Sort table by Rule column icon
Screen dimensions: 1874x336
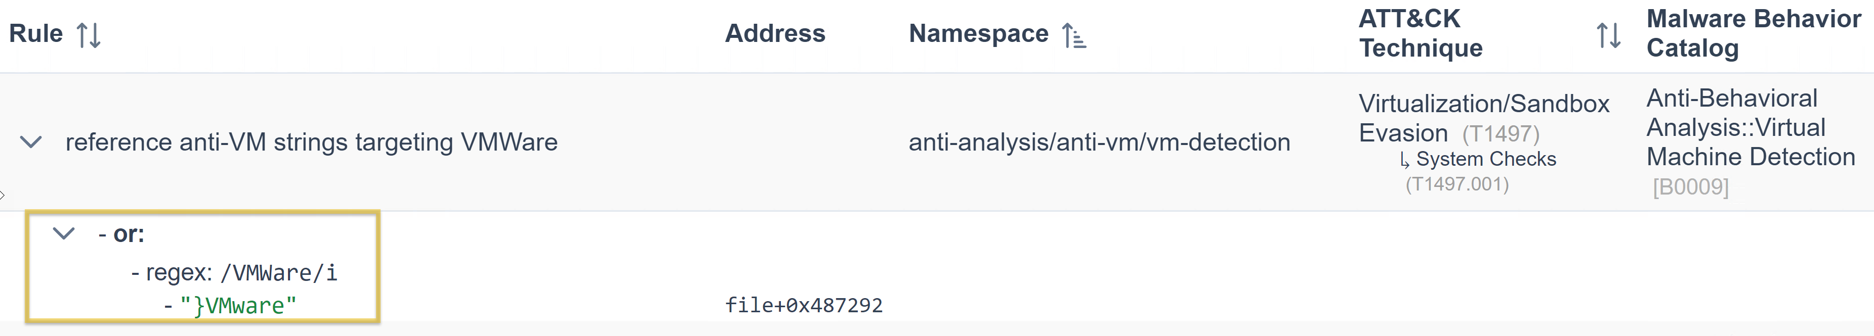click(89, 35)
